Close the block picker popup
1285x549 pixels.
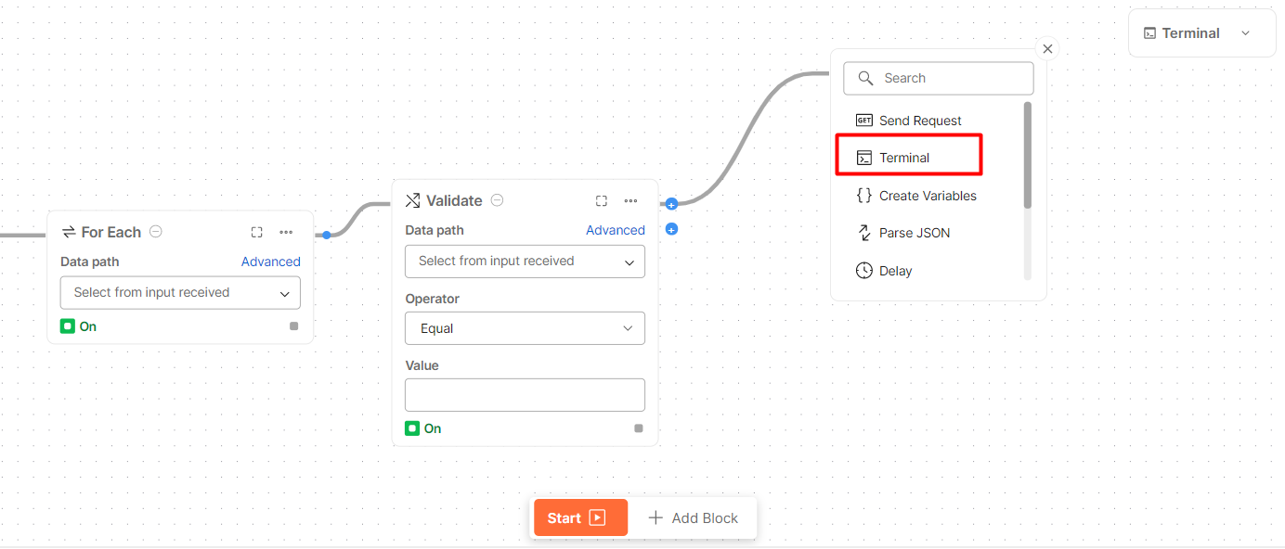(x=1047, y=49)
